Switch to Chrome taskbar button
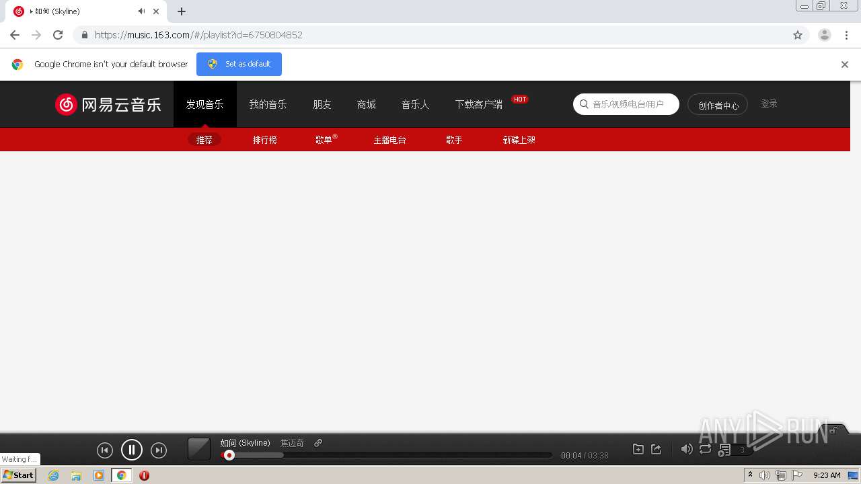The height and width of the screenshot is (484, 861). [x=122, y=475]
